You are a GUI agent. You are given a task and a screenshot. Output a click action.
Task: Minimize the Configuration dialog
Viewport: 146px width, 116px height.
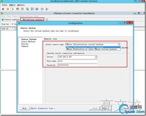click(x=120, y=23)
